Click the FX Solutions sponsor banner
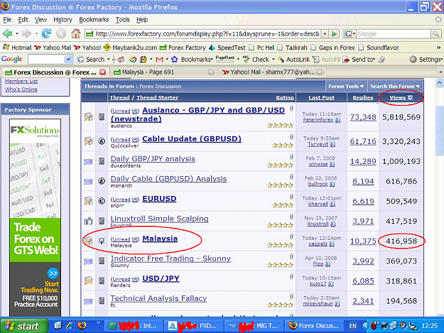Viewport: 444px width, 333px height. click(35, 217)
